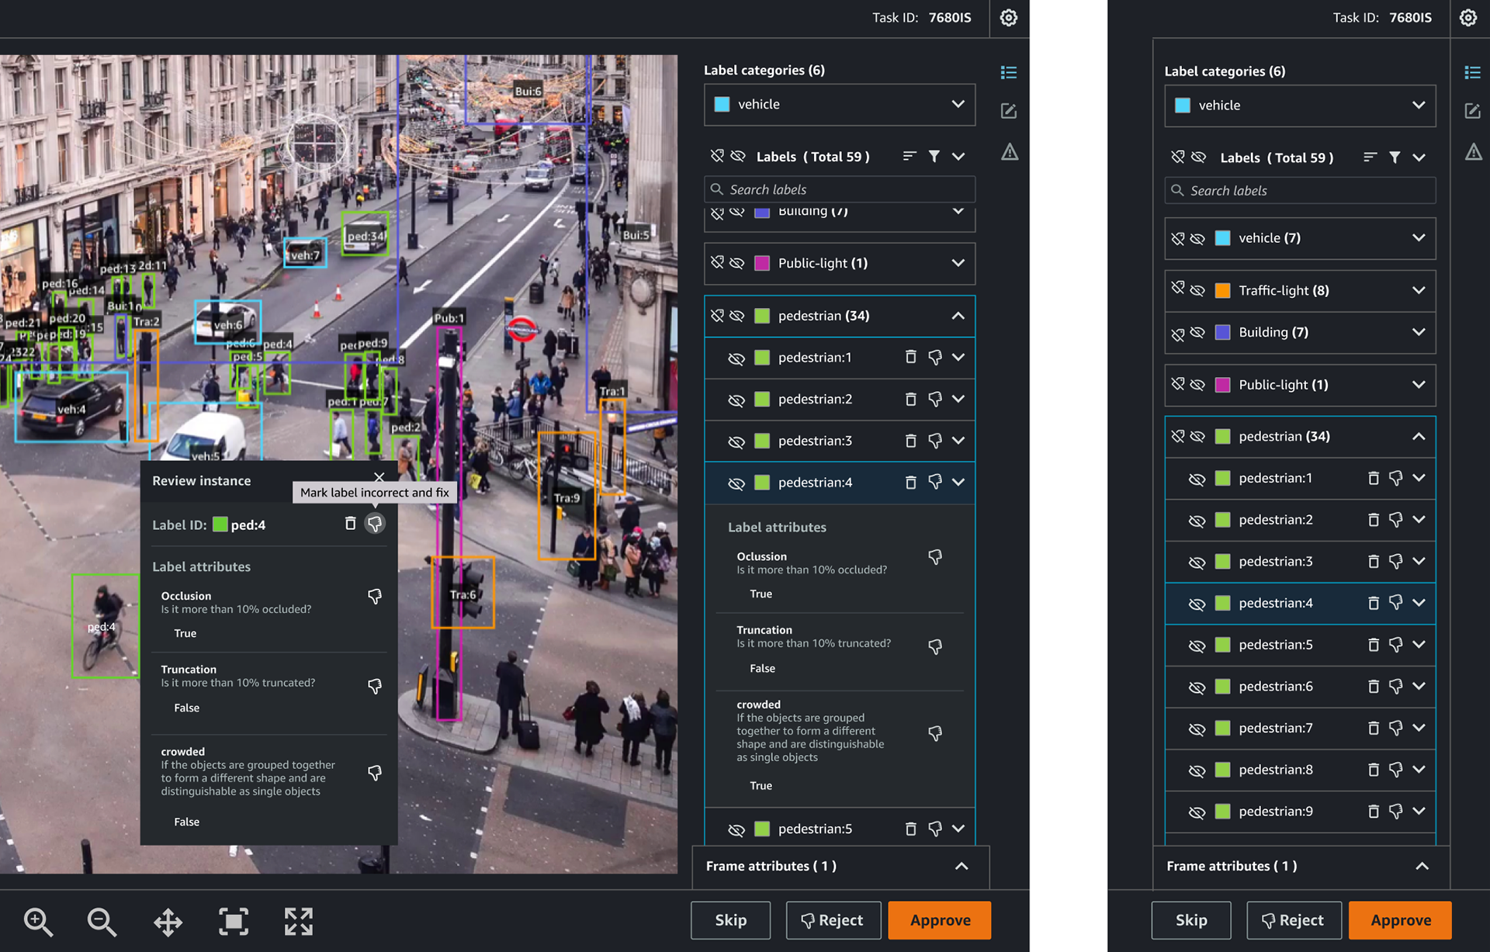Click magenta Public-light swatch in left panel
The width and height of the screenshot is (1490, 952).
tap(762, 263)
